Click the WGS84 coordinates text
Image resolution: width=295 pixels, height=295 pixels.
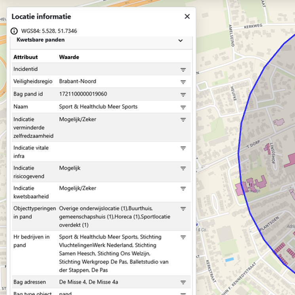pos(49,31)
